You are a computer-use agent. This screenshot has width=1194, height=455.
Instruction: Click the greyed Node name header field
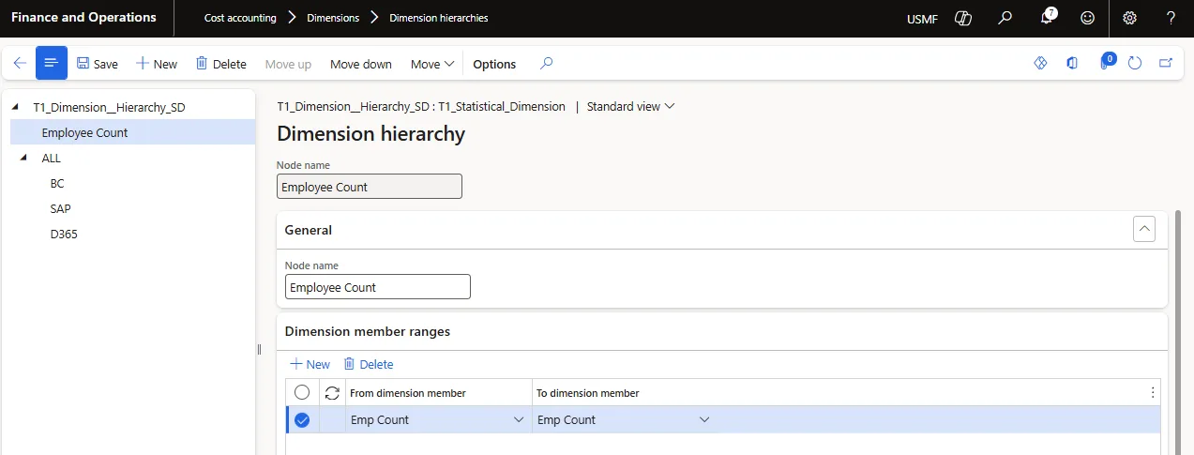[370, 187]
